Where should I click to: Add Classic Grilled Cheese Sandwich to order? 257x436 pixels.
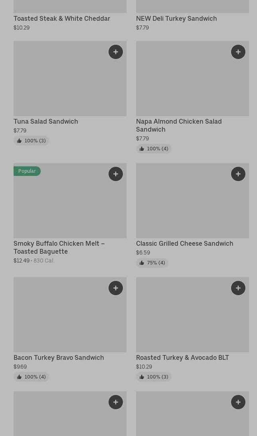pyautogui.click(x=238, y=174)
